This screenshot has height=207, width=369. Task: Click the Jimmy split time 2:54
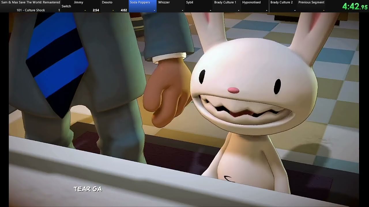pos(96,10)
